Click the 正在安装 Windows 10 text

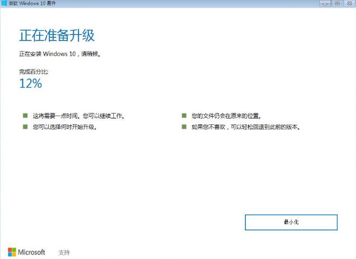60,54
